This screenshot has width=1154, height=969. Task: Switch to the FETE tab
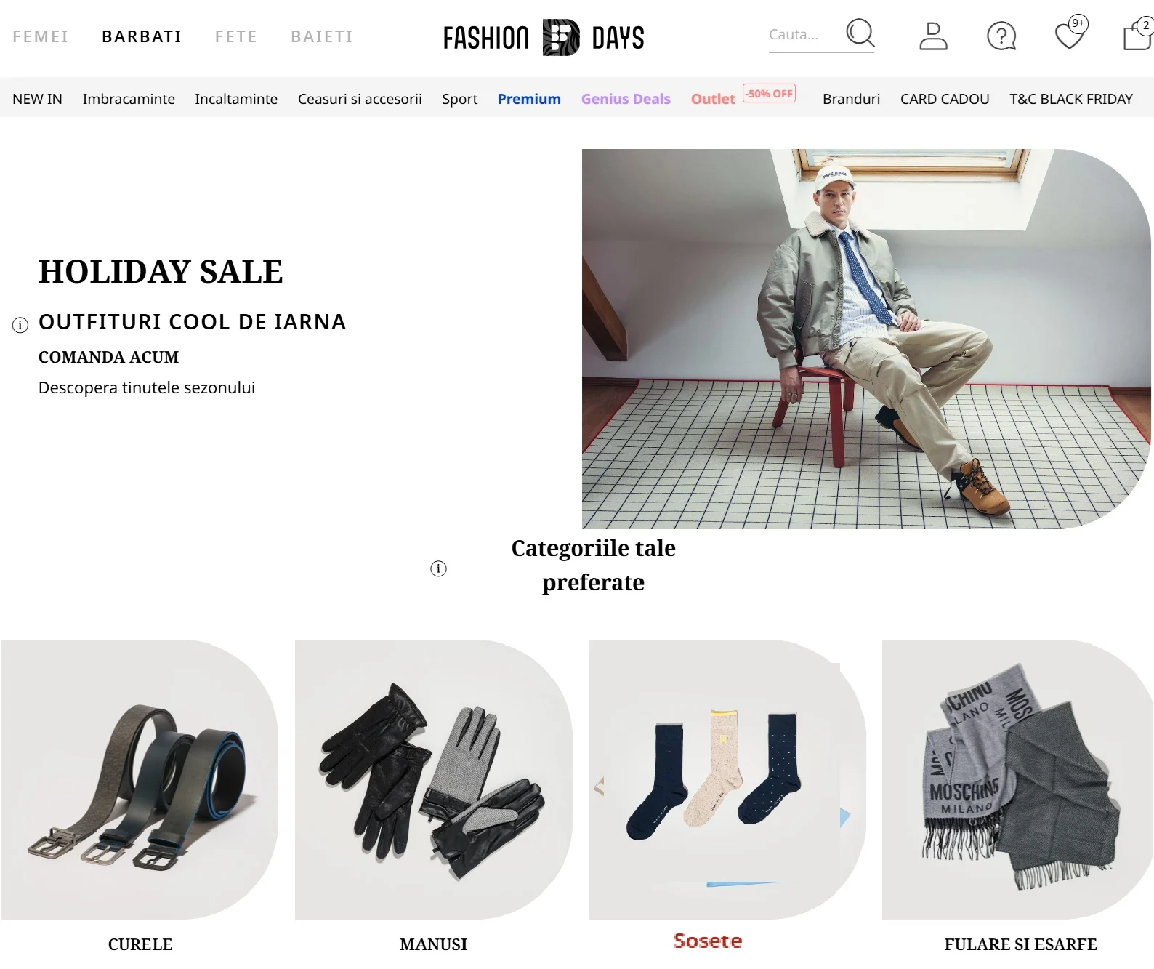click(x=236, y=36)
